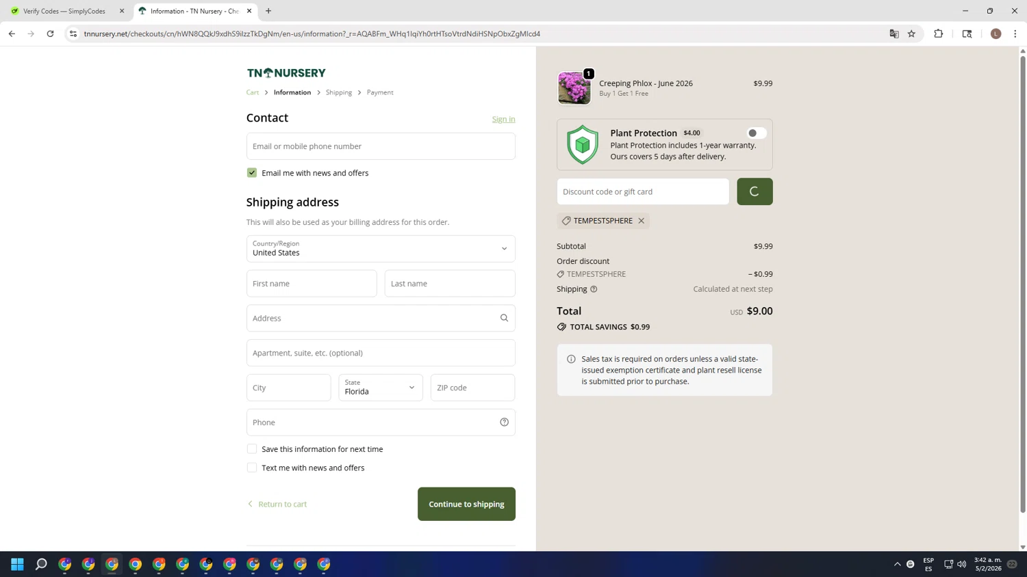
Task: Focus the Last name field
Action: click(450, 284)
